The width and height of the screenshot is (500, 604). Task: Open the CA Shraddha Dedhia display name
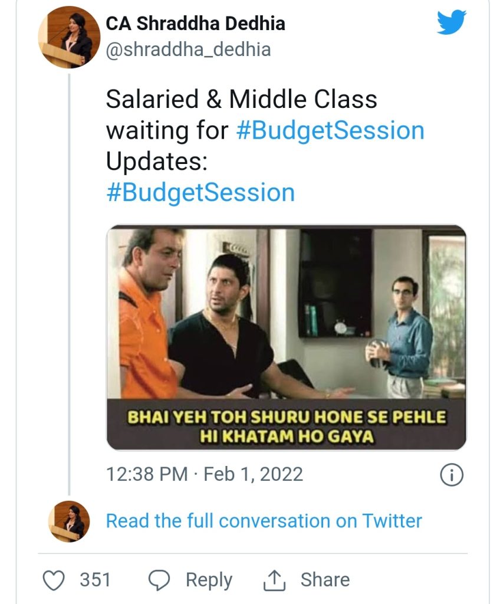click(195, 24)
